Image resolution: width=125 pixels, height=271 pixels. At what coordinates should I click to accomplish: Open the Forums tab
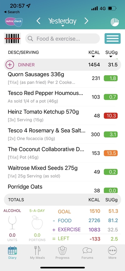coord(87,252)
